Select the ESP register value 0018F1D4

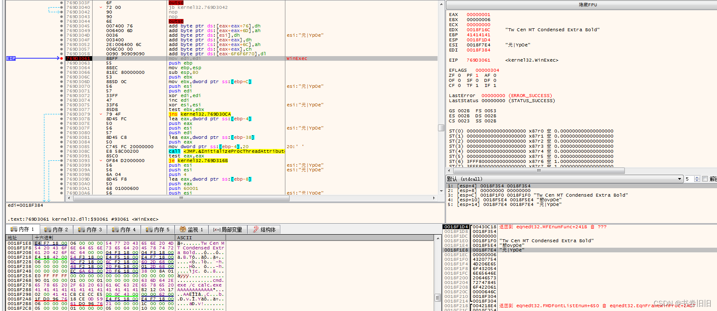[479, 40]
